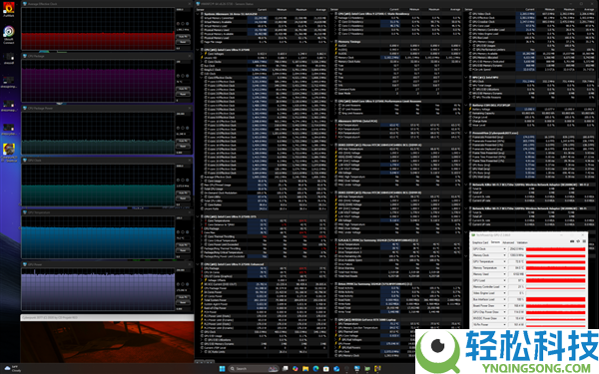The image size is (599, 374).
Task: Open the GPU Clock sensor dropdown in GPU-Z
Action: click(x=504, y=249)
